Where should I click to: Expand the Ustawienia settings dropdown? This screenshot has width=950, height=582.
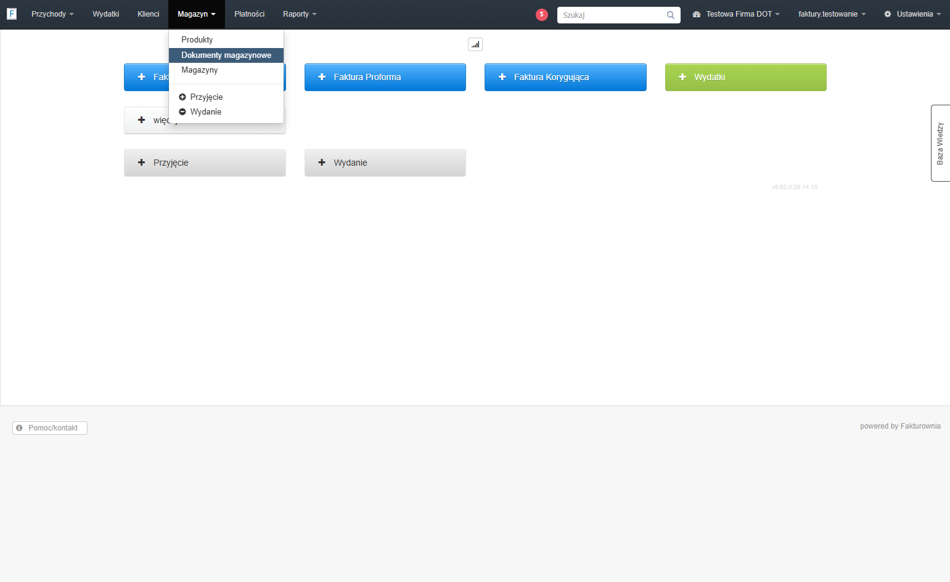coord(912,14)
